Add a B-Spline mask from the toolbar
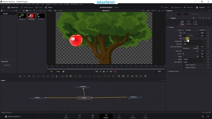Image resolution: width=212 pixels, height=119 pixels. [99, 76]
